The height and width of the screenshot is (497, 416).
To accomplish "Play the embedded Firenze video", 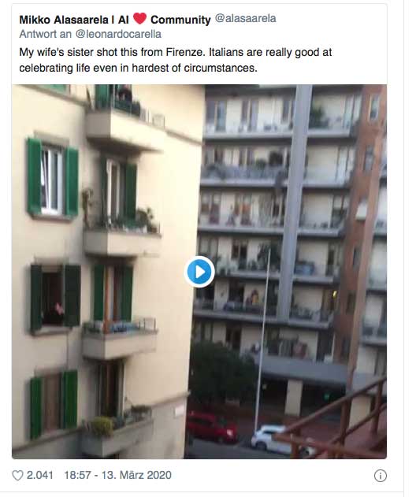I will coord(199,272).
